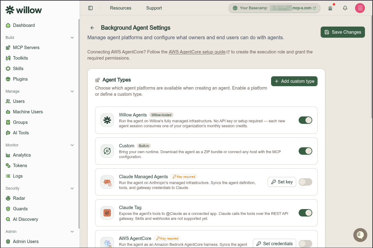The height and width of the screenshot is (248, 373).
Task: Click the alert siren icon
Action: pos(330,8)
